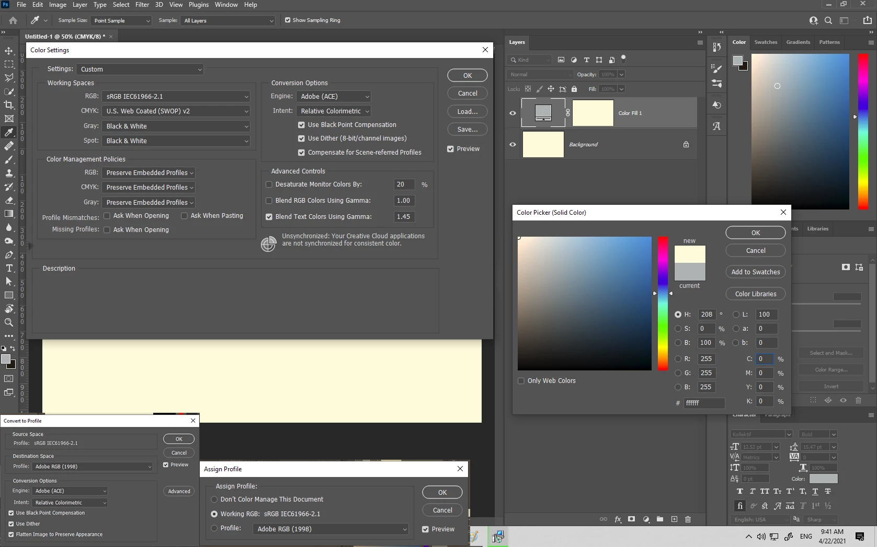Open Destination Space profile dropdown in Convert to Profile
Viewport: 877px width, 547px height.
(x=93, y=467)
